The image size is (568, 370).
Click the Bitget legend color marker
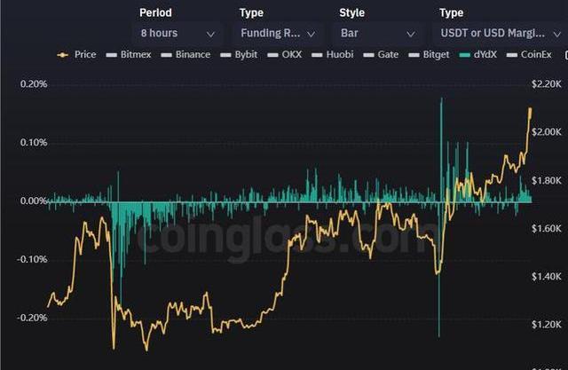click(x=417, y=55)
